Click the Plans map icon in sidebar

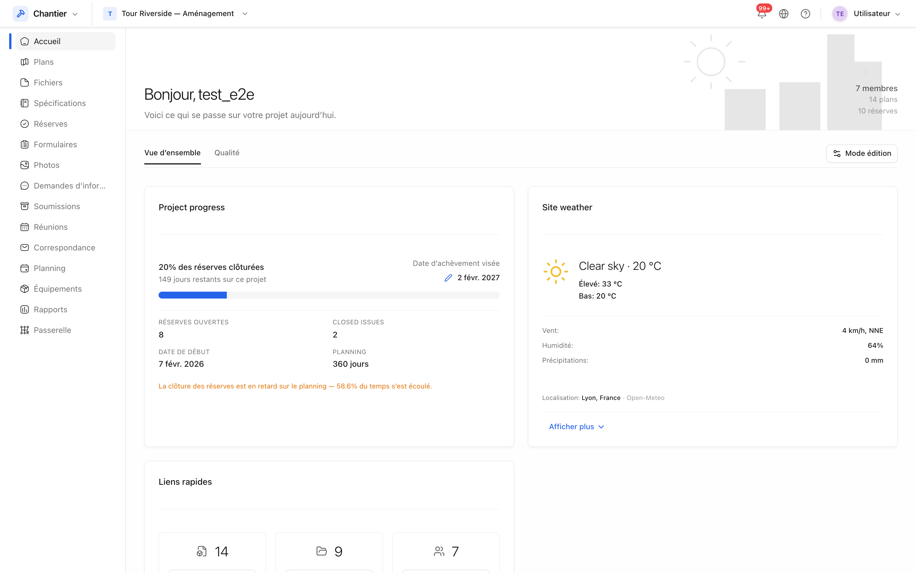[25, 62]
